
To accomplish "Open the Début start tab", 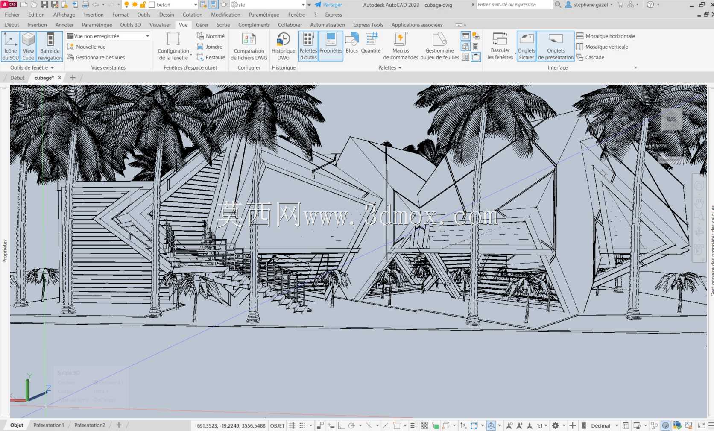I will pyautogui.click(x=18, y=78).
